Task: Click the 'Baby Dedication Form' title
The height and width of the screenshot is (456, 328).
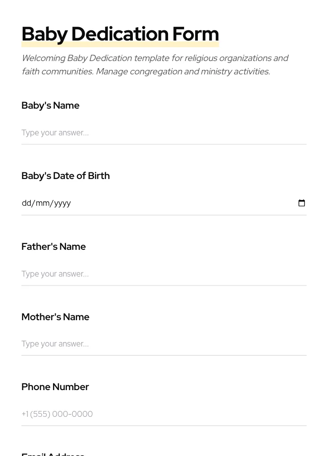Action: click(x=120, y=34)
